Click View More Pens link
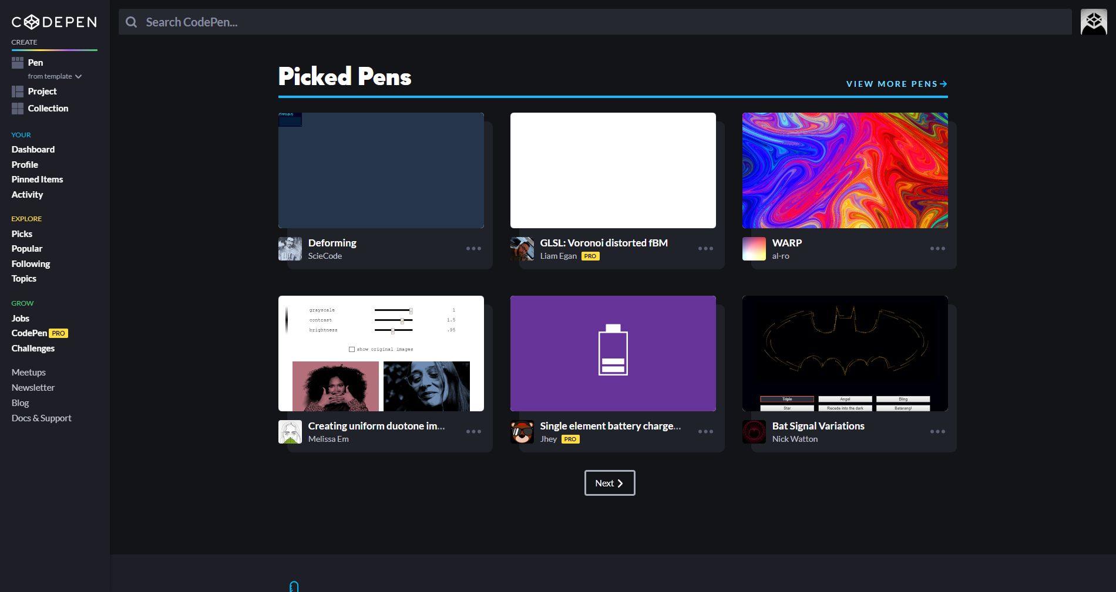This screenshot has width=1116, height=592. 896,84
